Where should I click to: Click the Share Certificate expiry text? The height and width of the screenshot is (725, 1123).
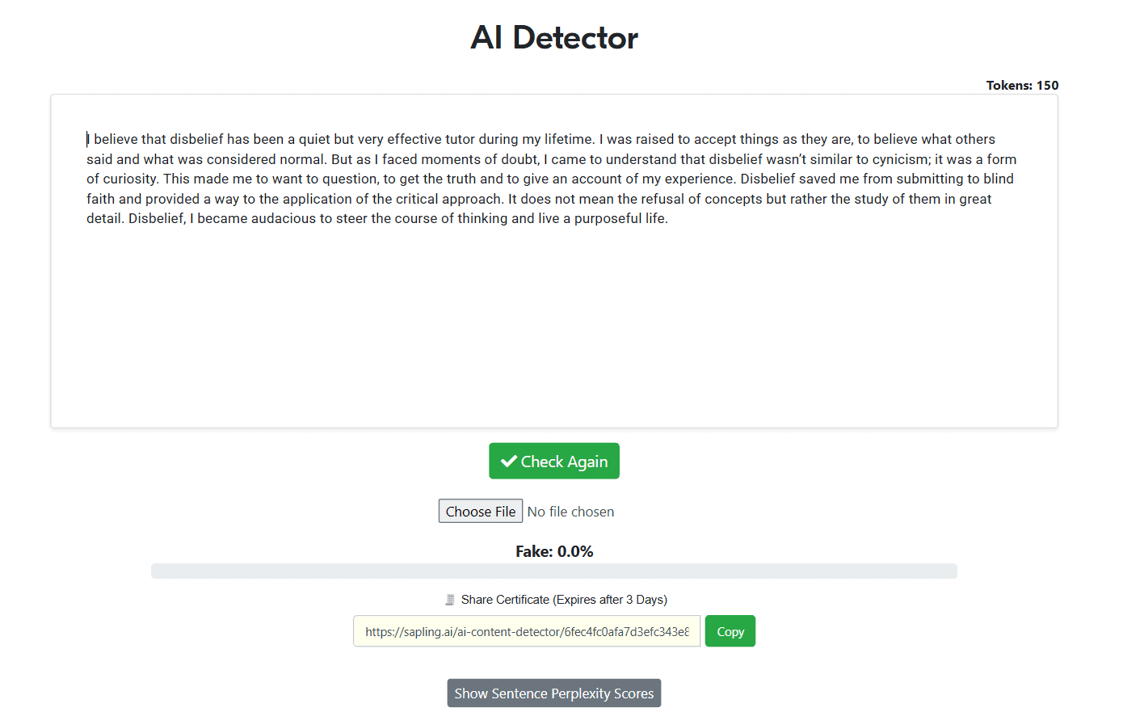coord(564,600)
